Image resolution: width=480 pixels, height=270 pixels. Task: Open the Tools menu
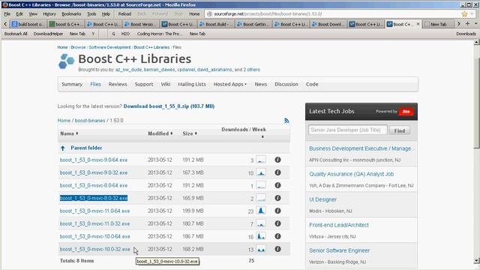tap(91, 13)
